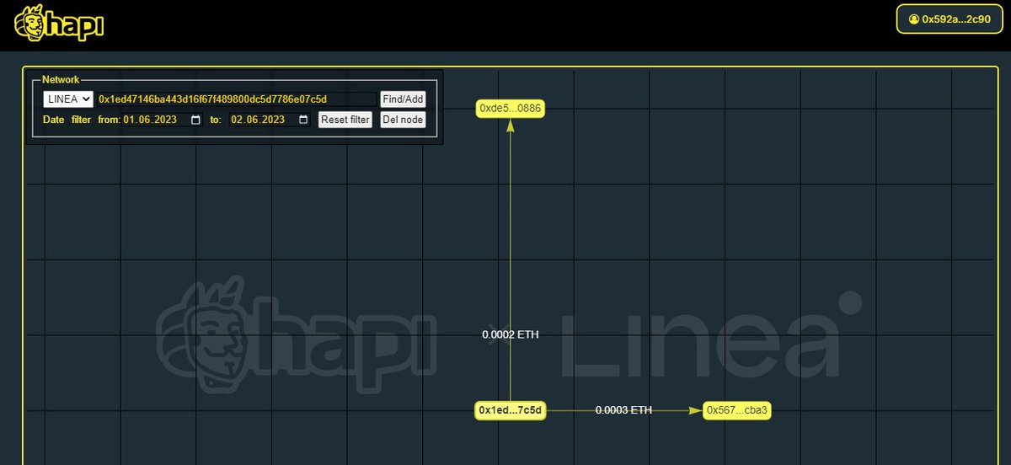Click the from date field 01.06.2023
The height and width of the screenshot is (465, 1011).
pyautogui.click(x=163, y=120)
